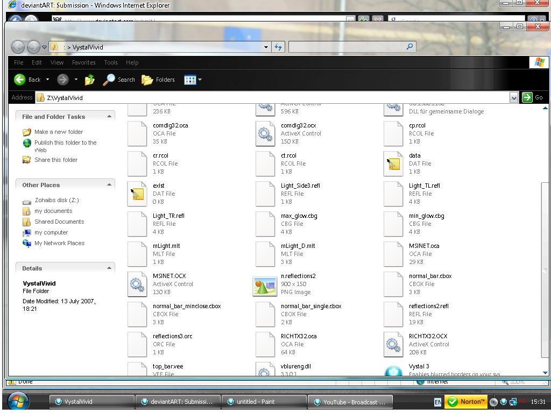This screenshot has width=551, height=413.
Task: Switch to VystalVivid taskbar button
Action: pyautogui.click(x=91, y=401)
